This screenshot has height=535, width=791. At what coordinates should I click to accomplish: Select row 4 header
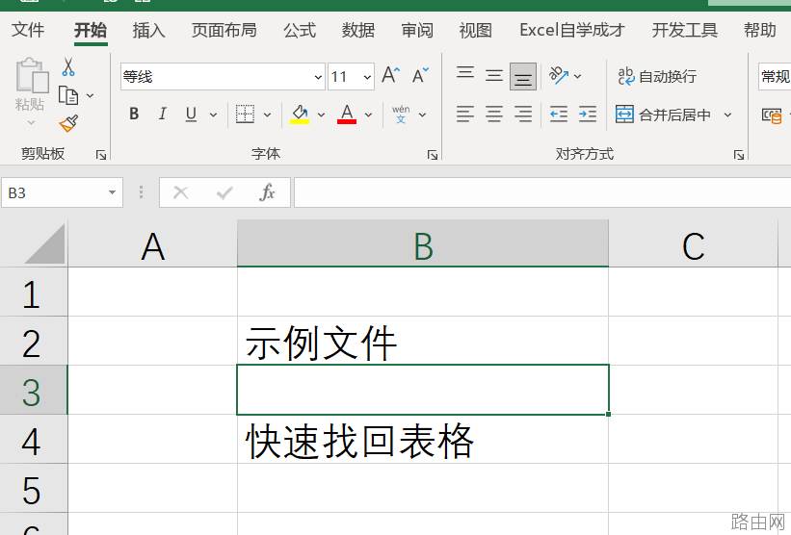tap(34, 440)
